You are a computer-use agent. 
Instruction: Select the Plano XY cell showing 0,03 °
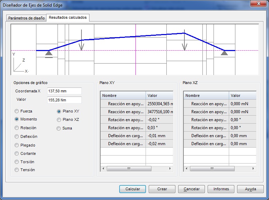[x=159, y=128]
